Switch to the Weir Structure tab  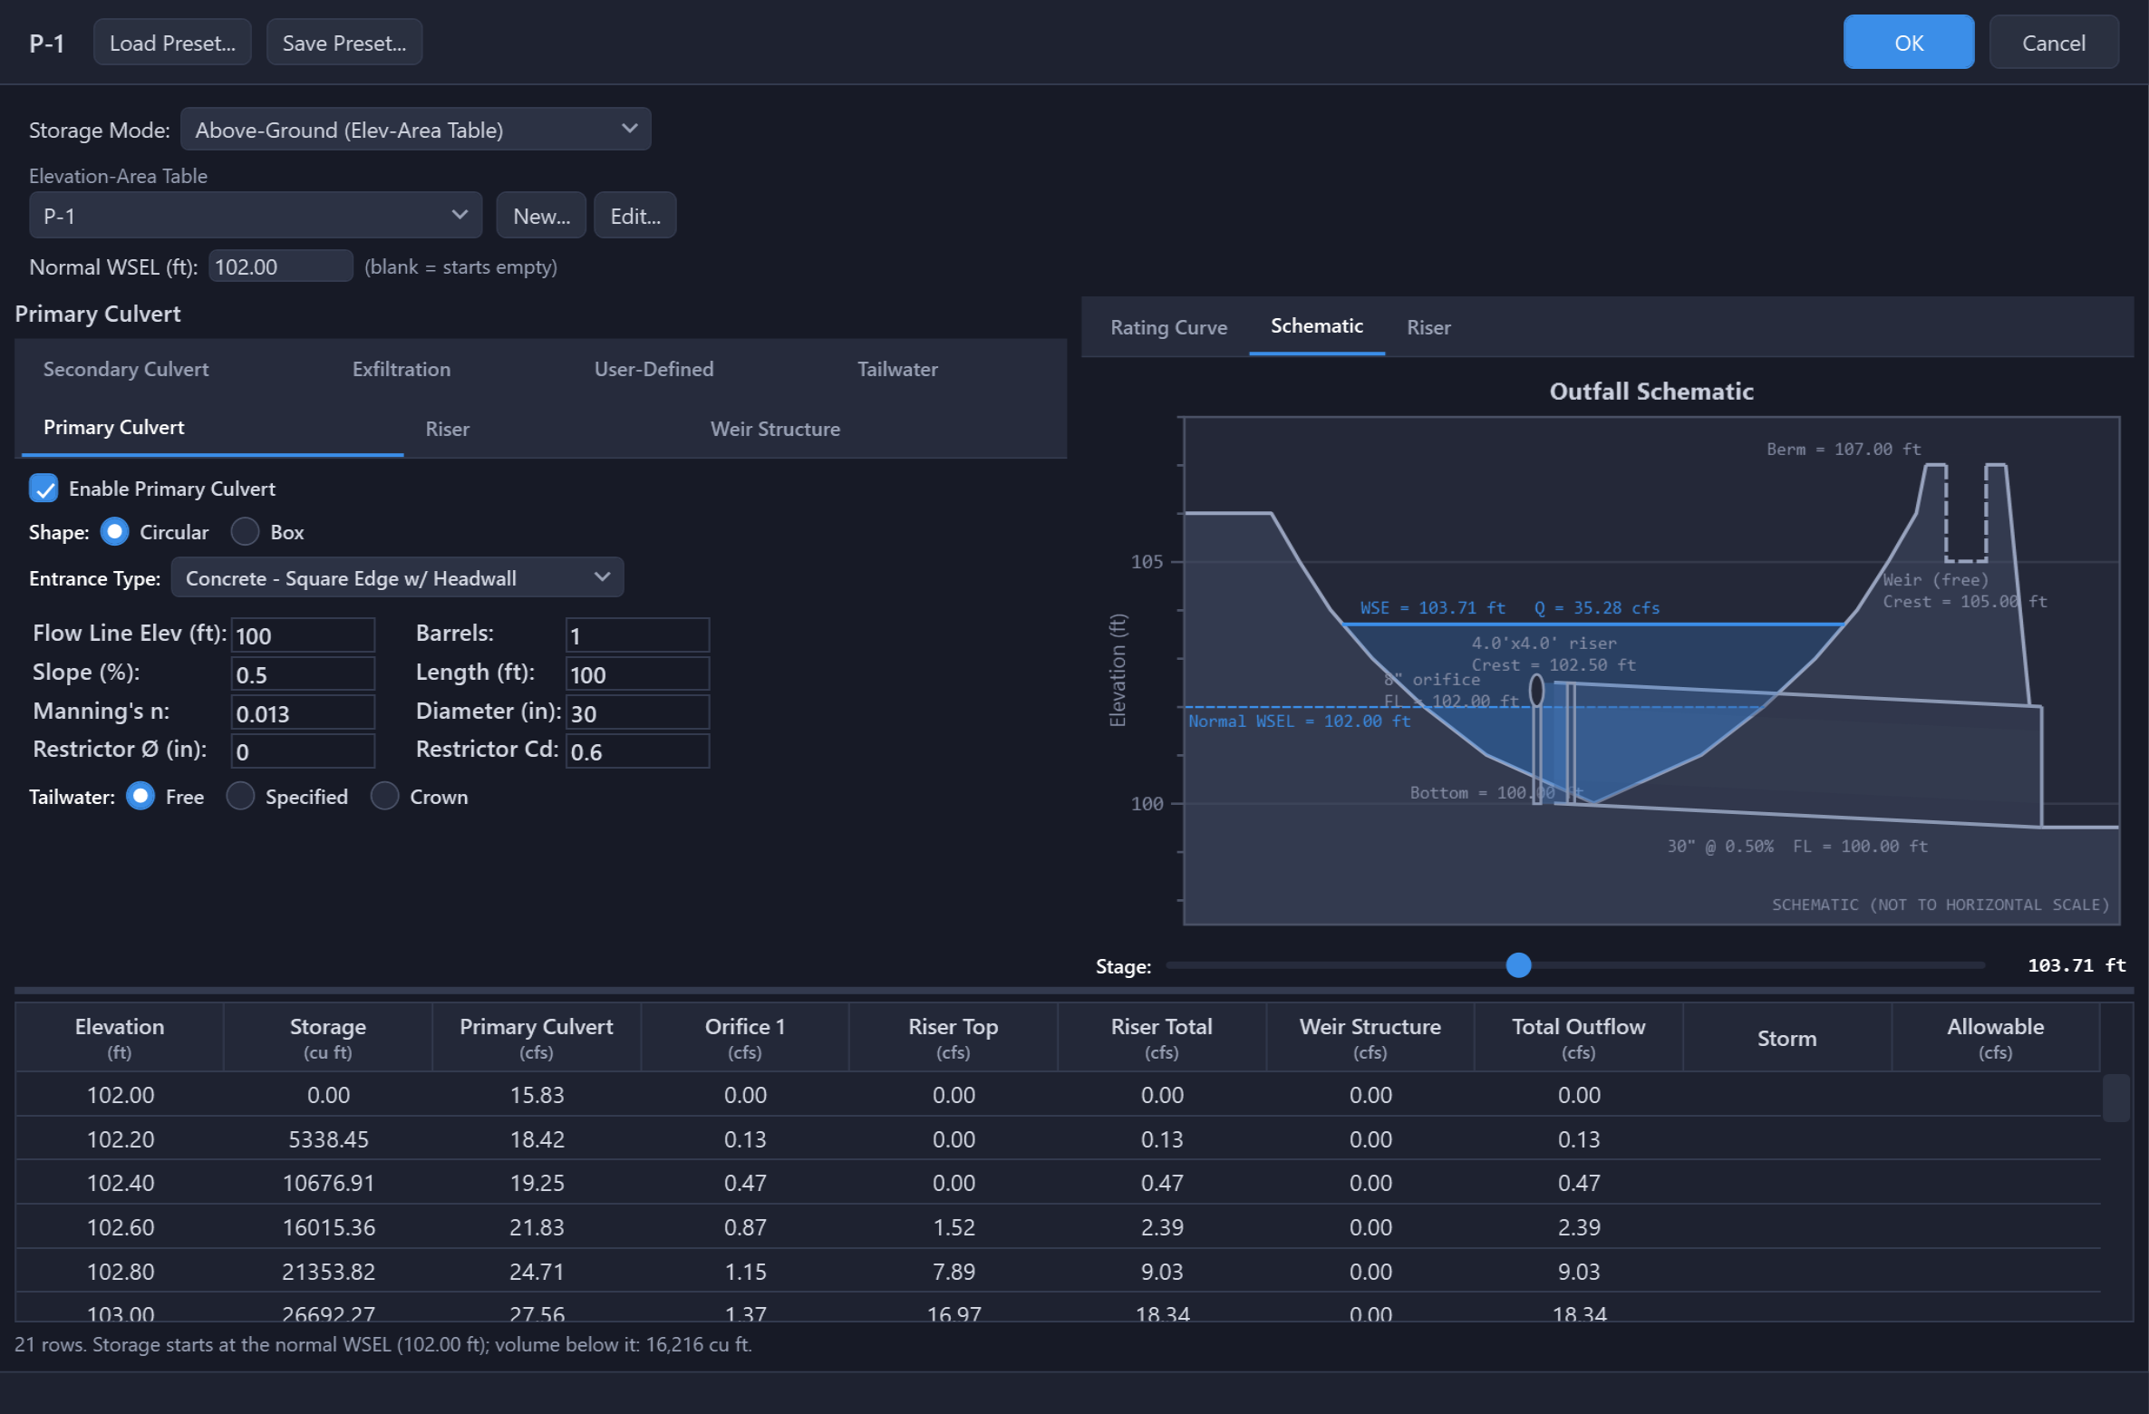[x=775, y=429]
